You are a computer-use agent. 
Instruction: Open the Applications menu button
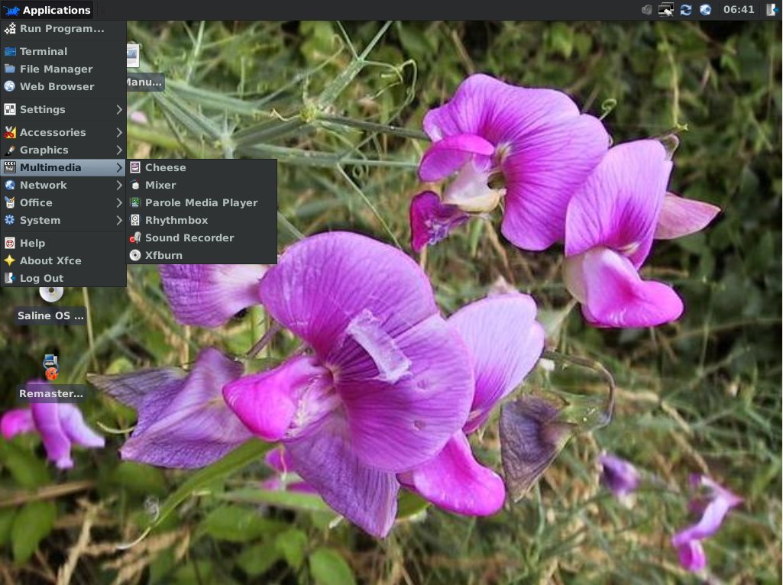[x=47, y=10]
